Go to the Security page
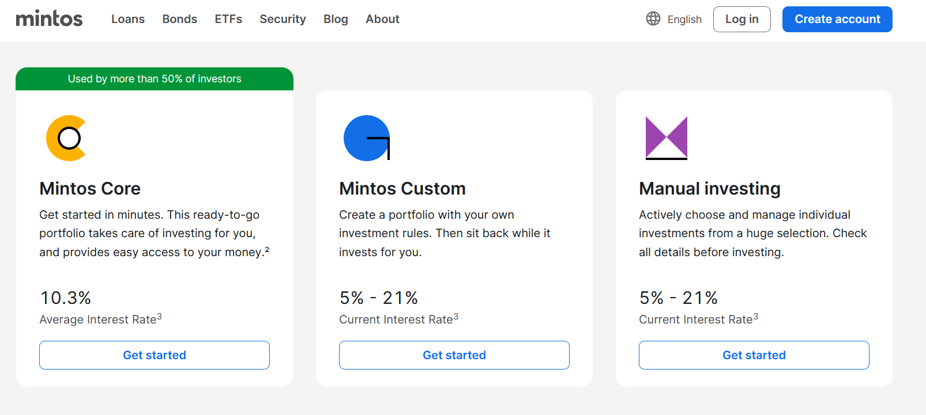The width and height of the screenshot is (926, 415). (x=283, y=19)
